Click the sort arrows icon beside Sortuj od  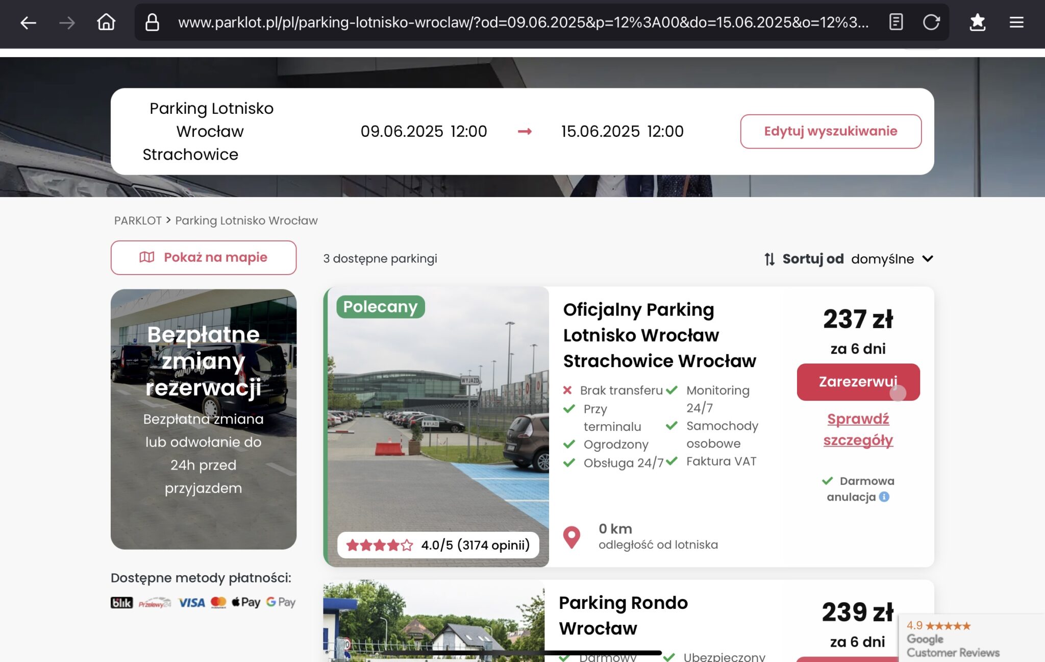(x=769, y=259)
